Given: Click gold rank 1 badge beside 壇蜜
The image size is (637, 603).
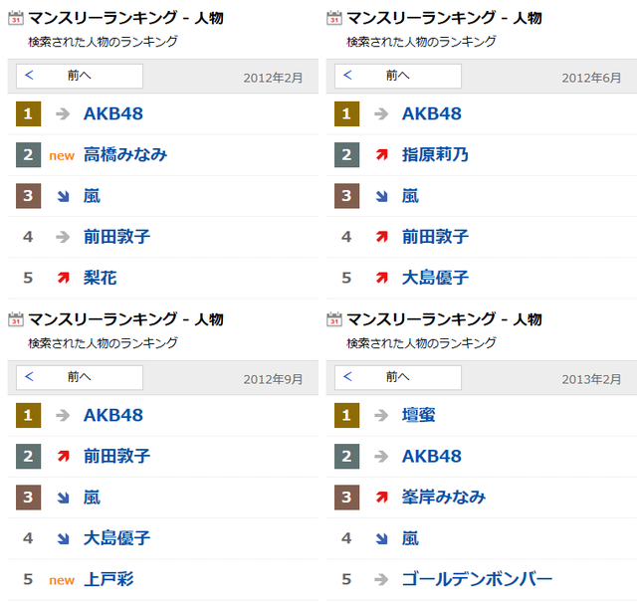Looking at the screenshot, I should pos(347,415).
